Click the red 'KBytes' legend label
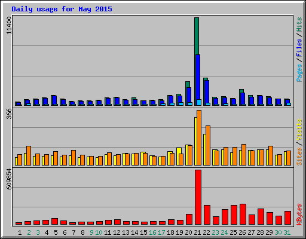Screen dimensions: 306x239 pyautogui.click(x=299, y=215)
